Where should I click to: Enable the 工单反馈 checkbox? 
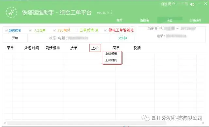tap(77, 30)
